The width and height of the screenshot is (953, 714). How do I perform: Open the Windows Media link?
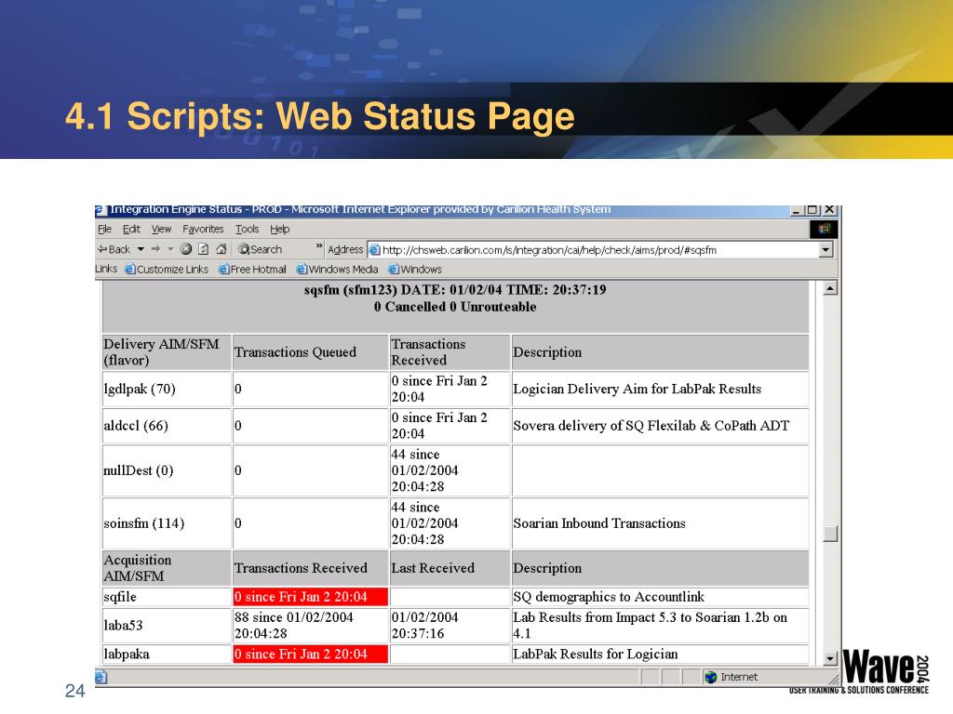337,269
